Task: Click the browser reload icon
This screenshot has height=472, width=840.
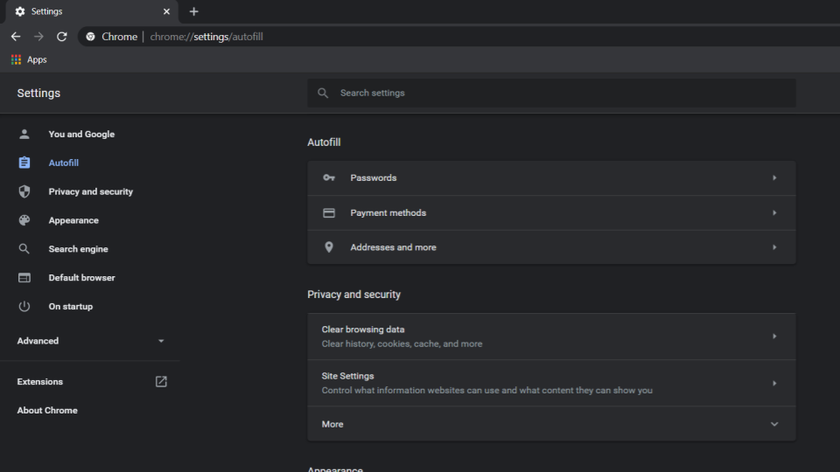Action: click(61, 37)
